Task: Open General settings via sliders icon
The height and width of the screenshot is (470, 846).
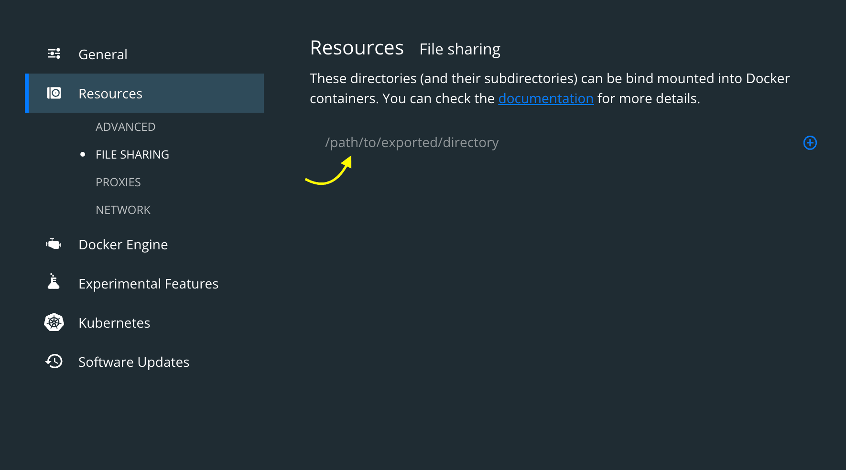Action: coord(54,53)
